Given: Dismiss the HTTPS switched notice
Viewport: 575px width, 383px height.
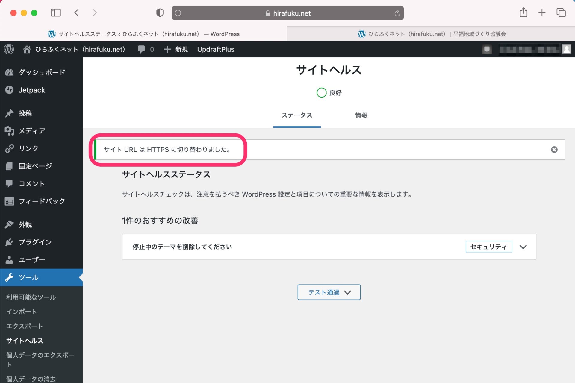Looking at the screenshot, I should [554, 150].
